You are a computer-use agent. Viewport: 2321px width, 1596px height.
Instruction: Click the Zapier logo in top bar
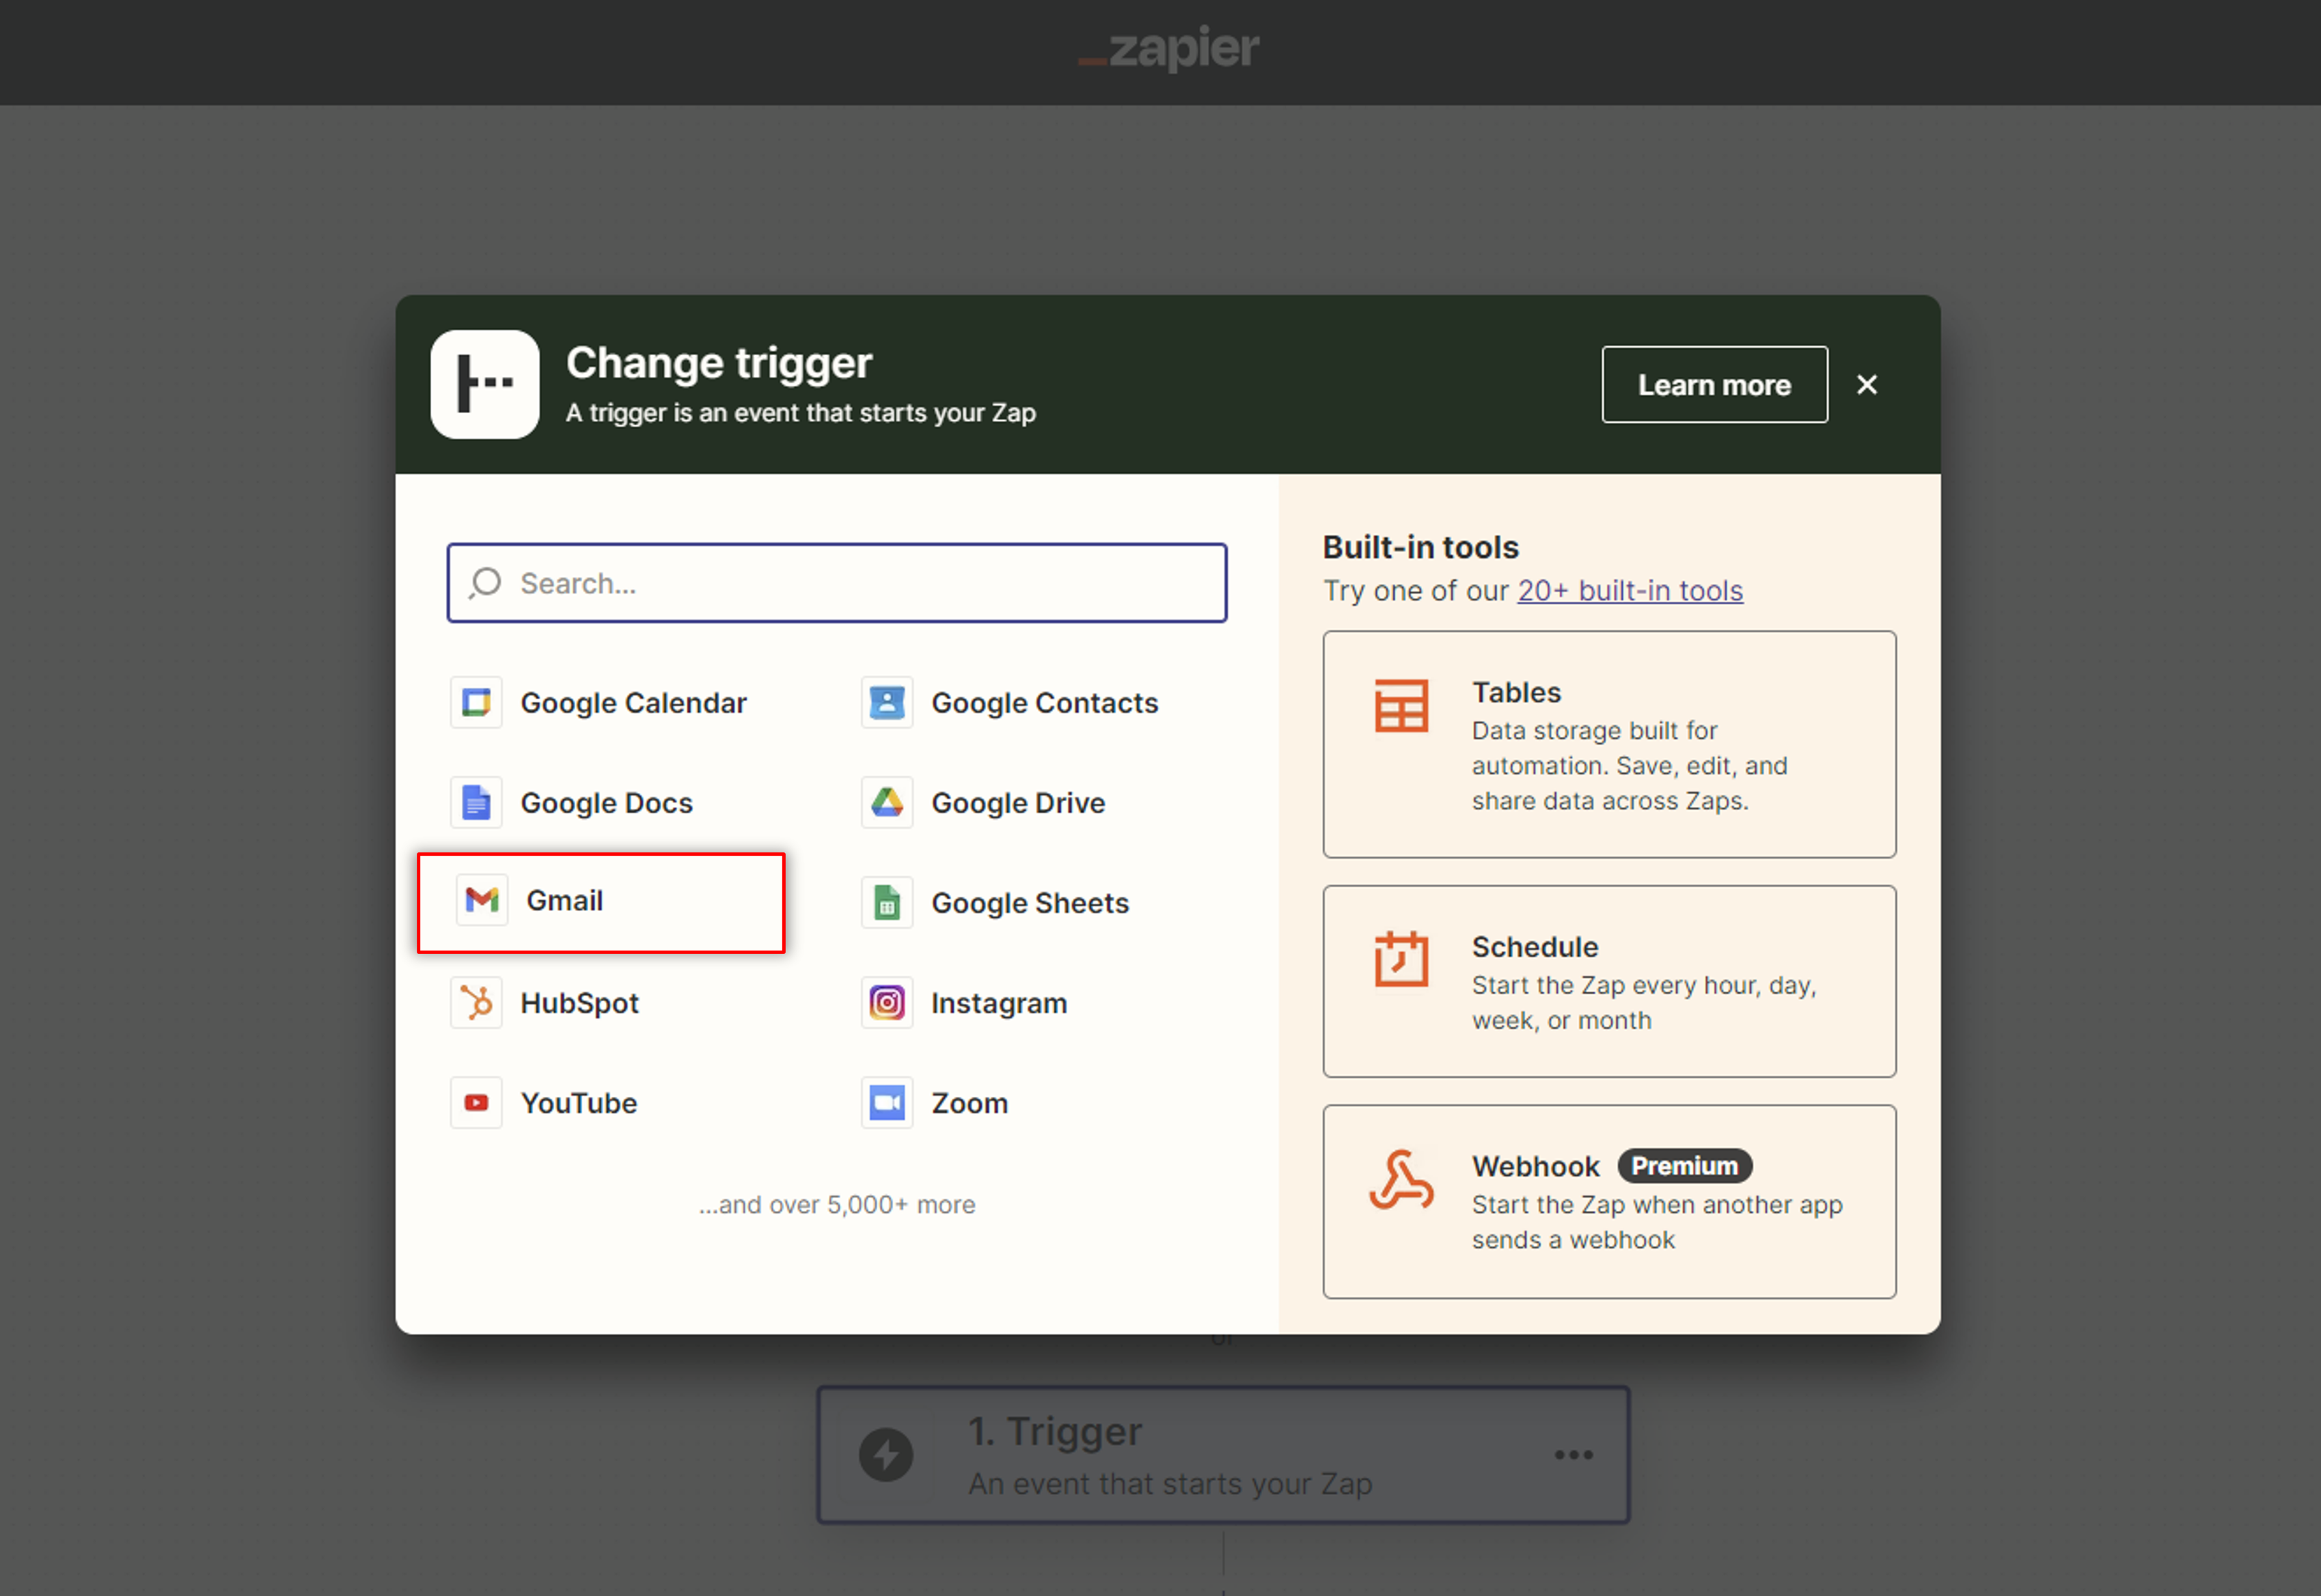click(x=1168, y=49)
